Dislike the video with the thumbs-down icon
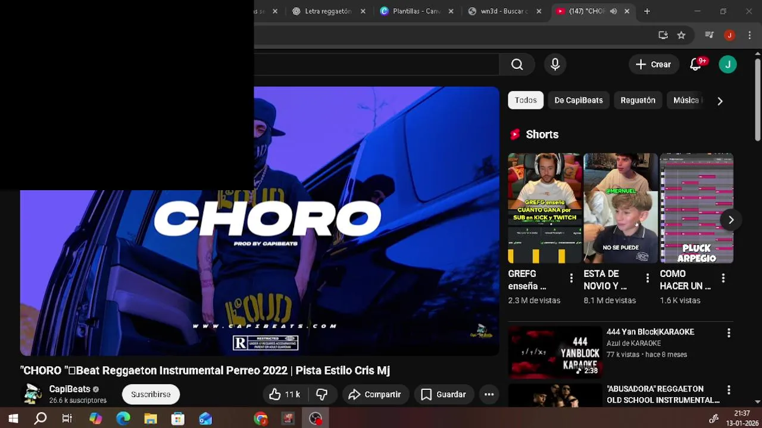This screenshot has width=762, height=428. [x=321, y=394]
